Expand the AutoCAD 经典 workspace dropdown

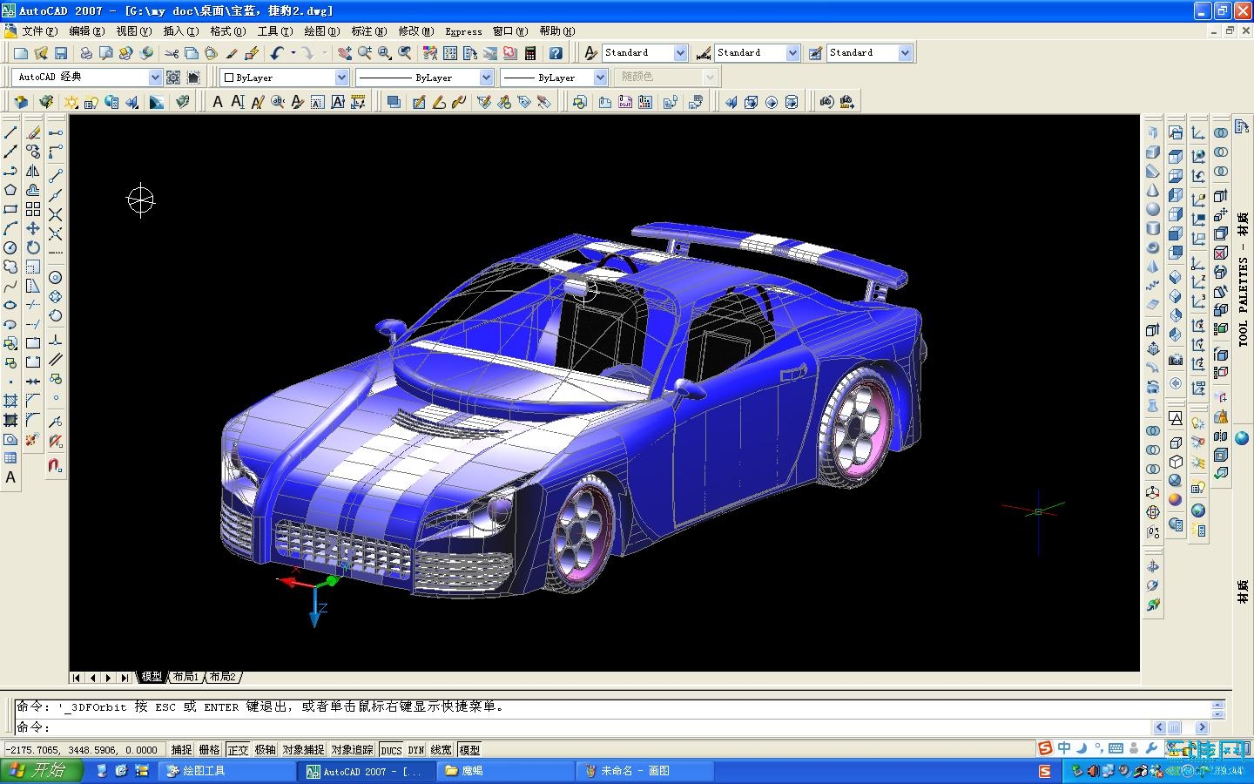click(x=155, y=78)
